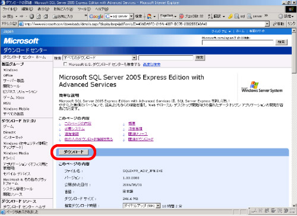Click the IE Back arrow button

[x=8, y=17]
